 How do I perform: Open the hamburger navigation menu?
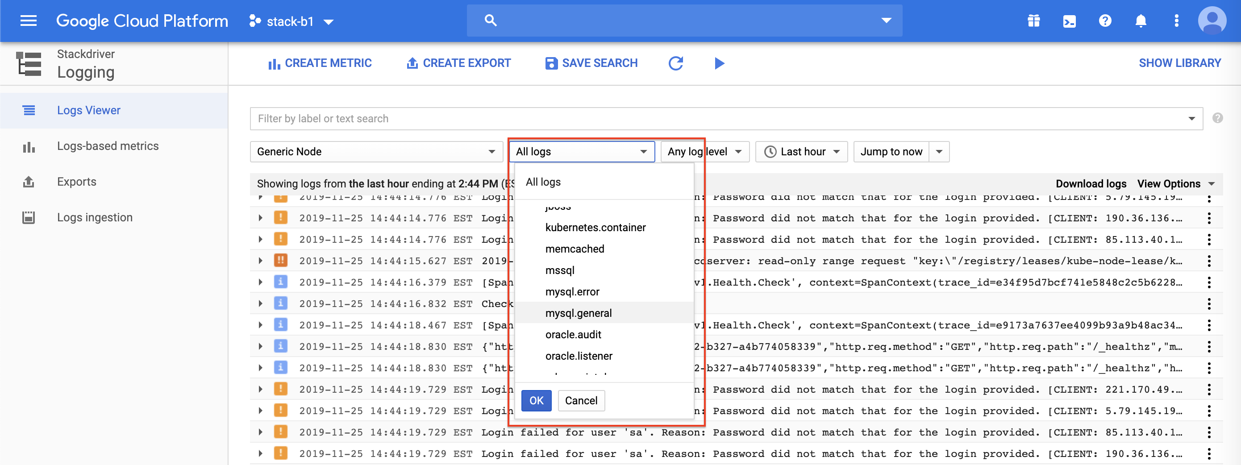click(x=29, y=21)
